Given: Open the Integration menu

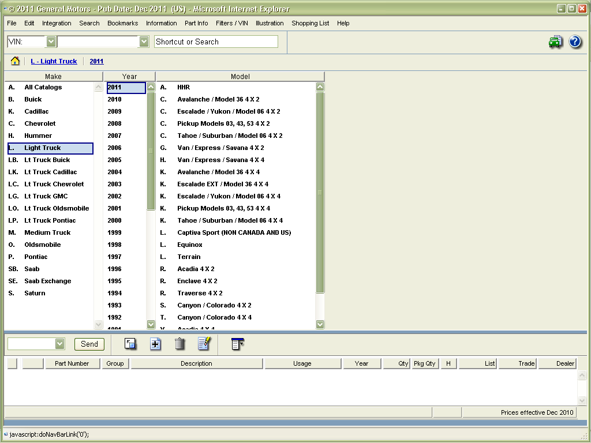Looking at the screenshot, I should [x=57, y=23].
